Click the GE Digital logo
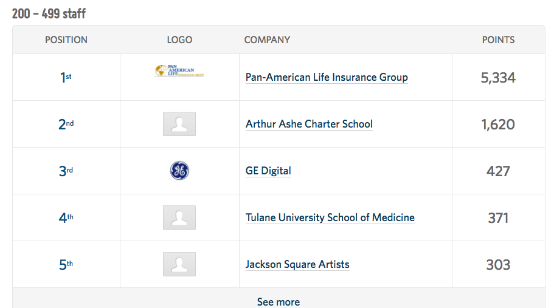 pyautogui.click(x=179, y=171)
